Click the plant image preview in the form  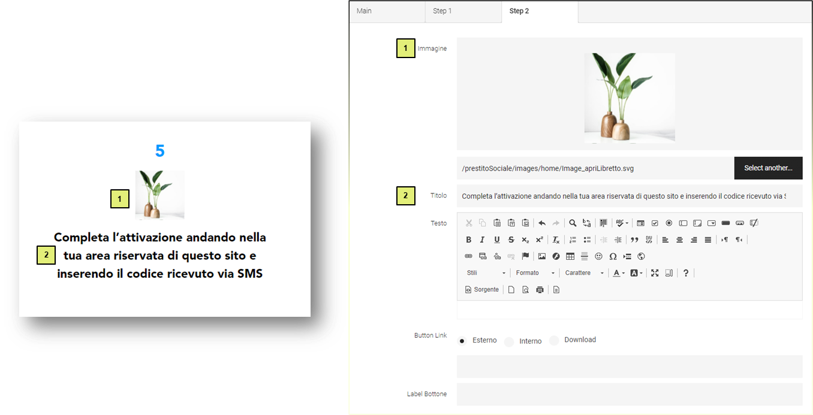pyautogui.click(x=630, y=98)
